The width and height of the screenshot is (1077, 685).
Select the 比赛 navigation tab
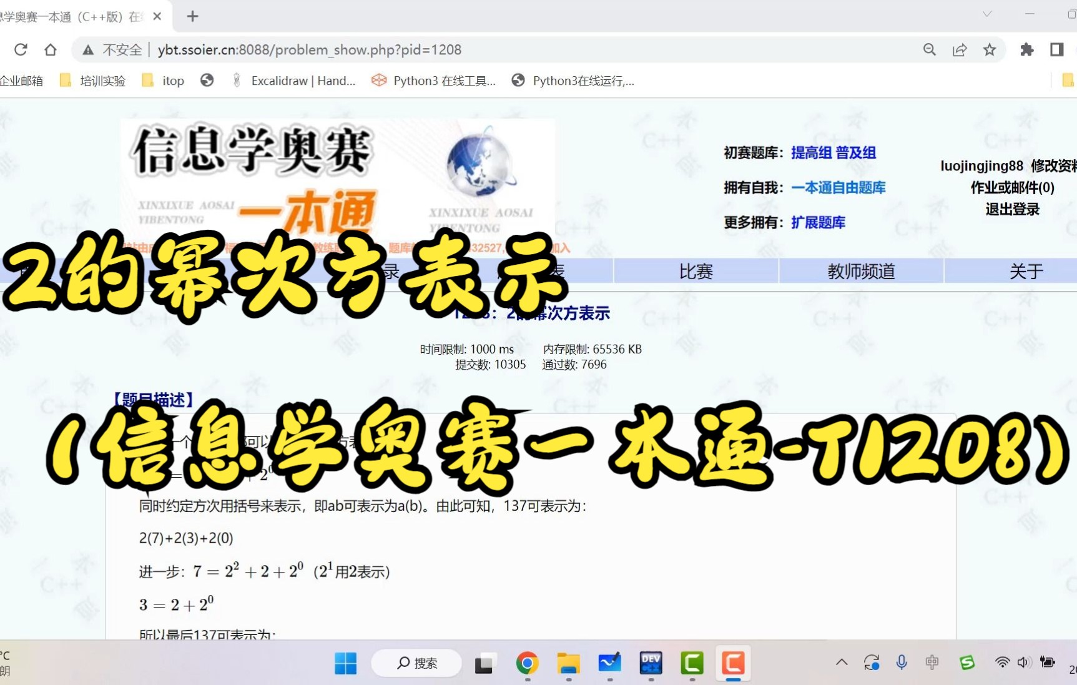coord(696,271)
